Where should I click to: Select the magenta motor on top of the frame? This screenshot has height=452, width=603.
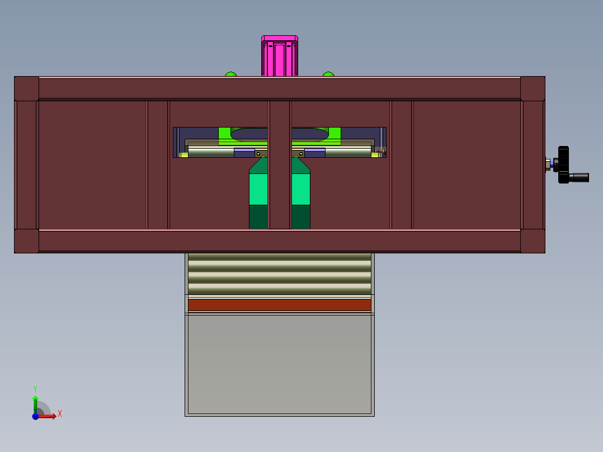click(279, 57)
